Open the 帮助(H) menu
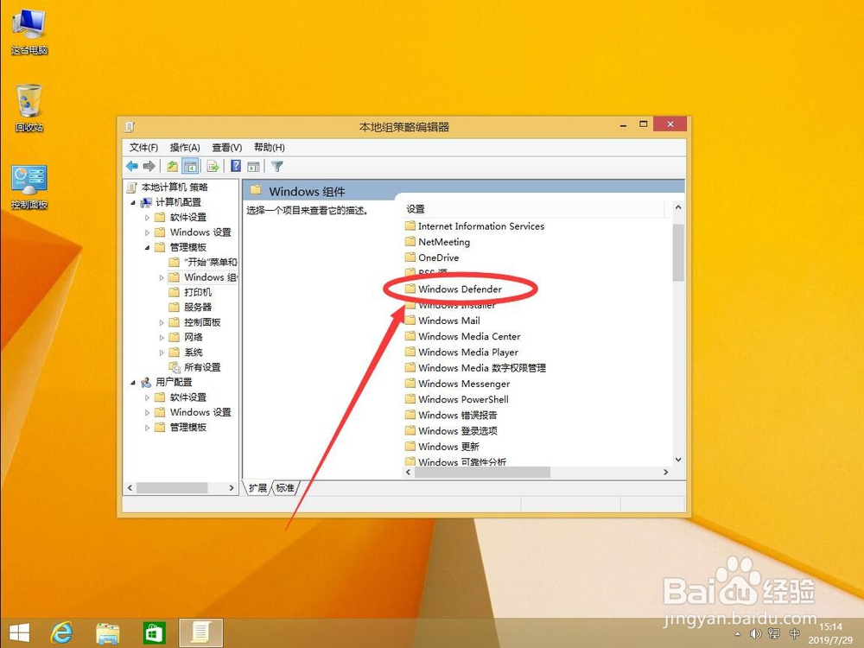The height and width of the screenshot is (648, 864). click(x=270, y=147)
